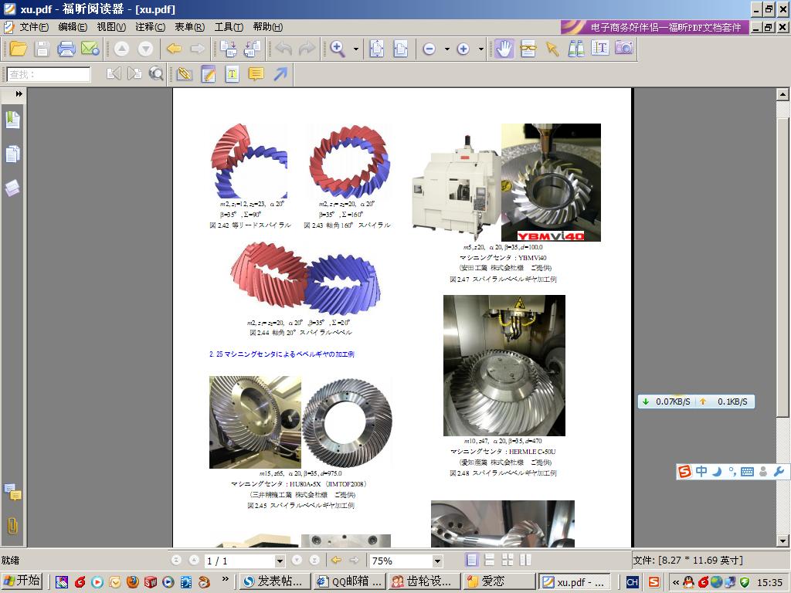
Task: Open the zoom tool dropdown arrow
Action: [x=356, y=49]
